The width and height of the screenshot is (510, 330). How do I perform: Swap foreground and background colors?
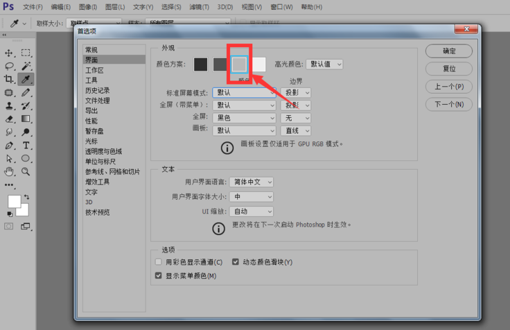pyautogui.click(x=26, y=197)
